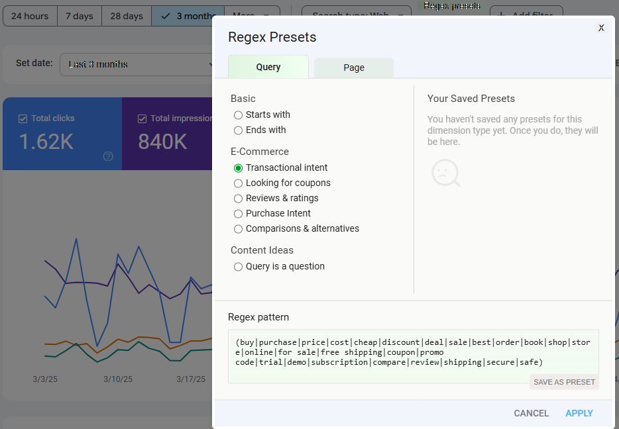Image resolution: width=619 pixels, height=429 pixels.
Task: Click the Set date: label
Action: click(x=34, y=63)
